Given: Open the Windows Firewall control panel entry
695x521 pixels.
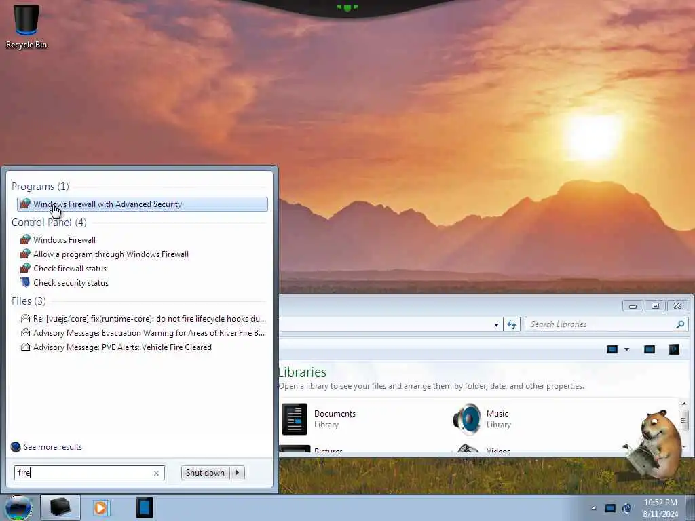Looking at the screenshot, I should click(64, 240).
